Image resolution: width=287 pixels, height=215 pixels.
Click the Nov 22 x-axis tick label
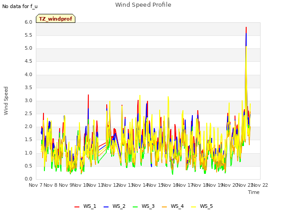[260, 185]
